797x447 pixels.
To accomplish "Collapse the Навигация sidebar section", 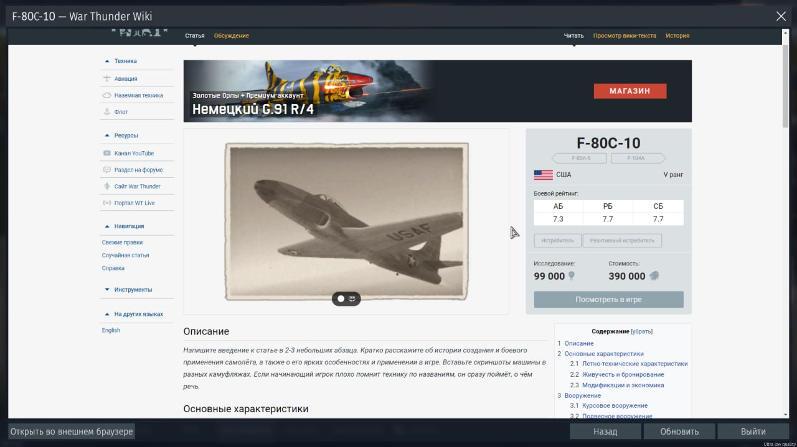I will [107, 226].
